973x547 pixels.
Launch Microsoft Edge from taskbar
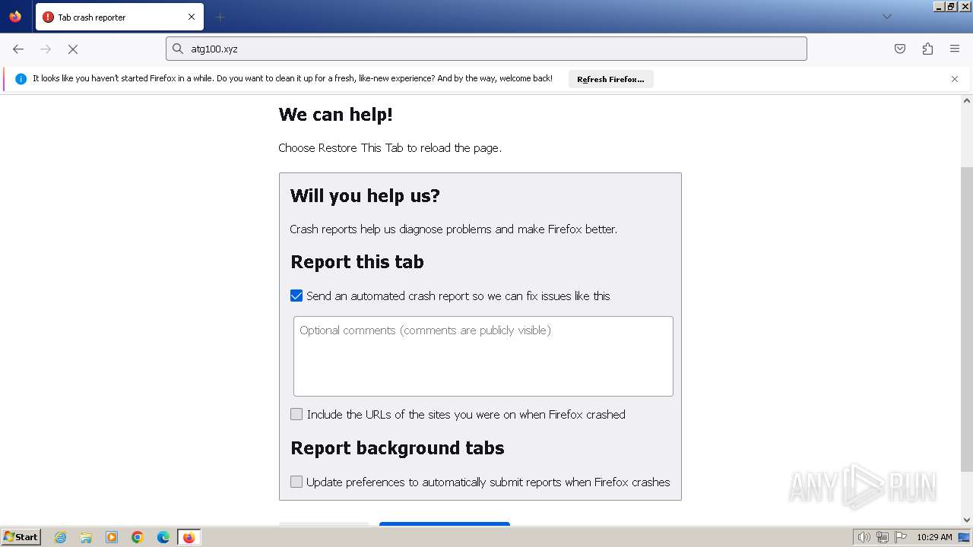[x=163, y=537]
